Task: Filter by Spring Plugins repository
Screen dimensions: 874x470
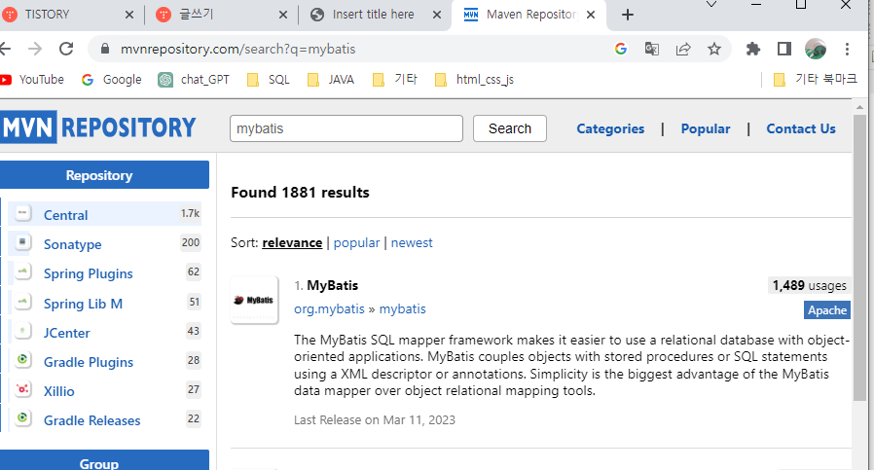Action: tap(88, 273)
